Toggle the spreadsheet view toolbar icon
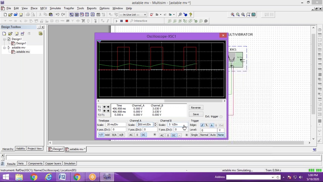Screen dimensions: 323x182 pyautogui.click(x=77, y=15)
